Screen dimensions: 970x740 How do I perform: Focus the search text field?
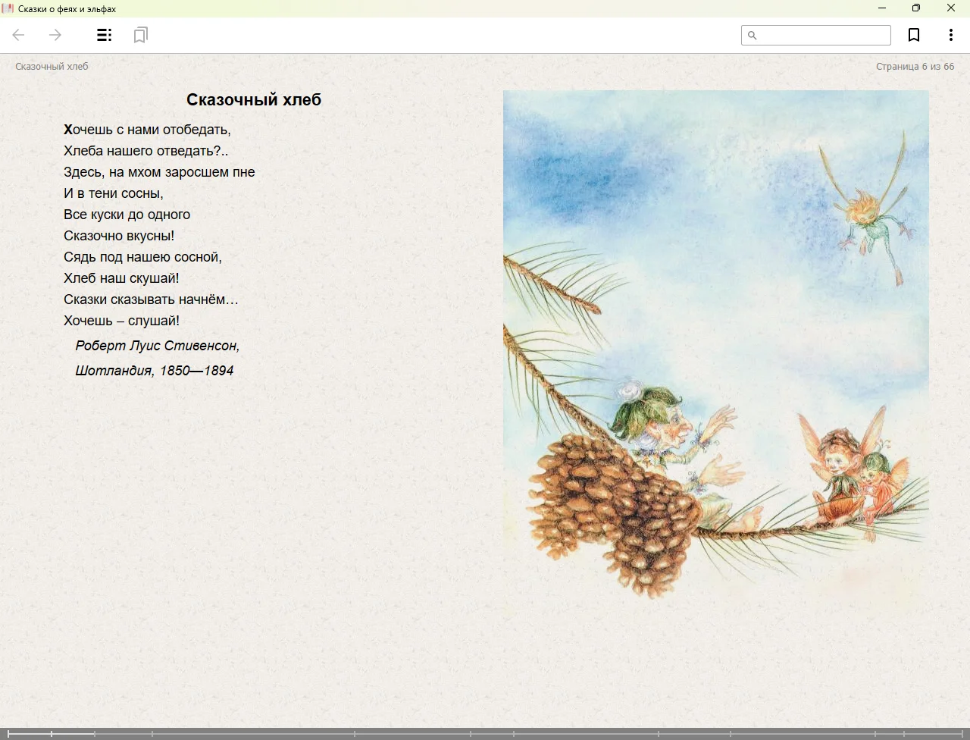[x=823, y=36]
